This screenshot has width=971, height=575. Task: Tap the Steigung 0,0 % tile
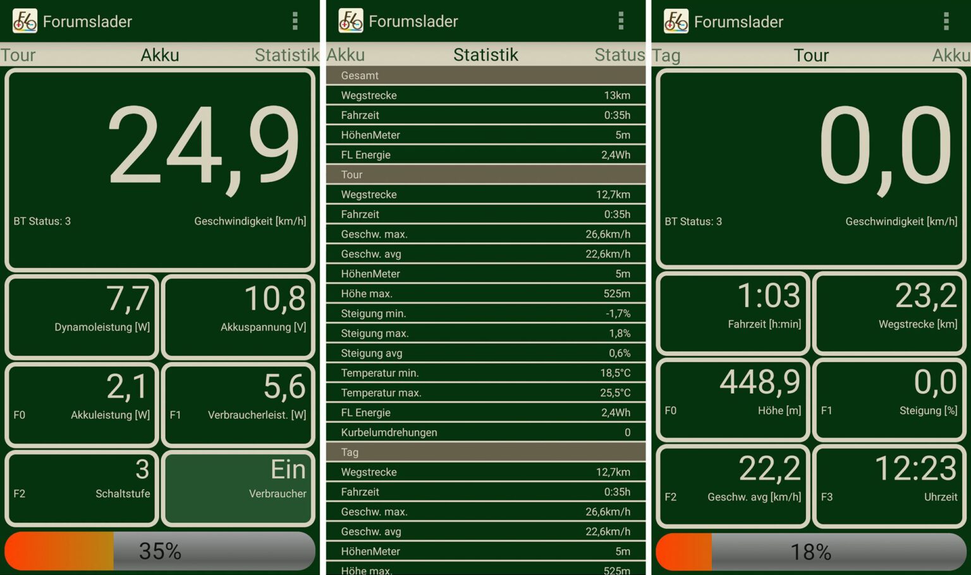coord(889,399)
